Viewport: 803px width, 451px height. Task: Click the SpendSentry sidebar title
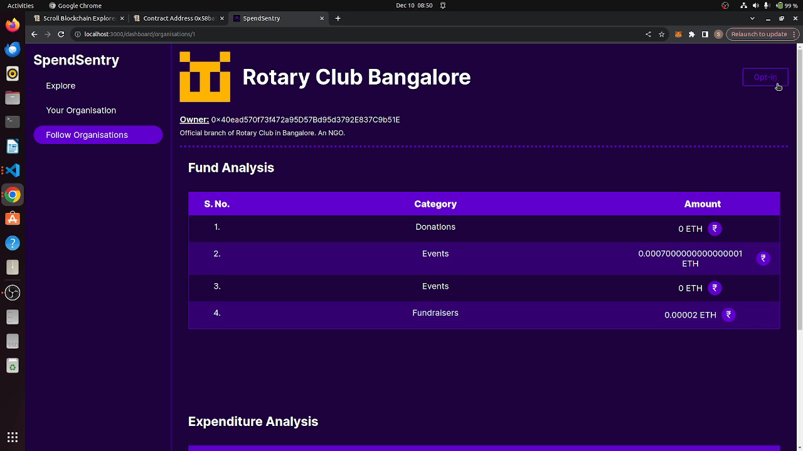pyautogui.click(x=76, y=60)
